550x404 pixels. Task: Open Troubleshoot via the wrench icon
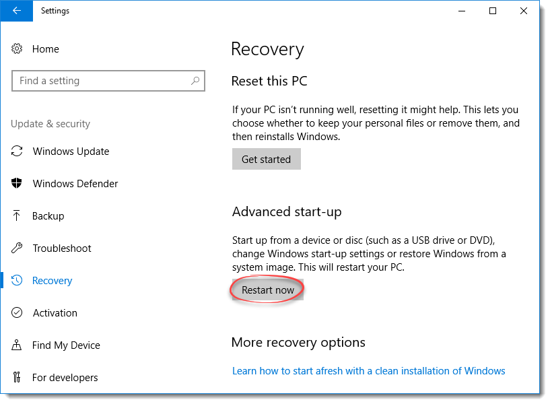click(17, 248)
